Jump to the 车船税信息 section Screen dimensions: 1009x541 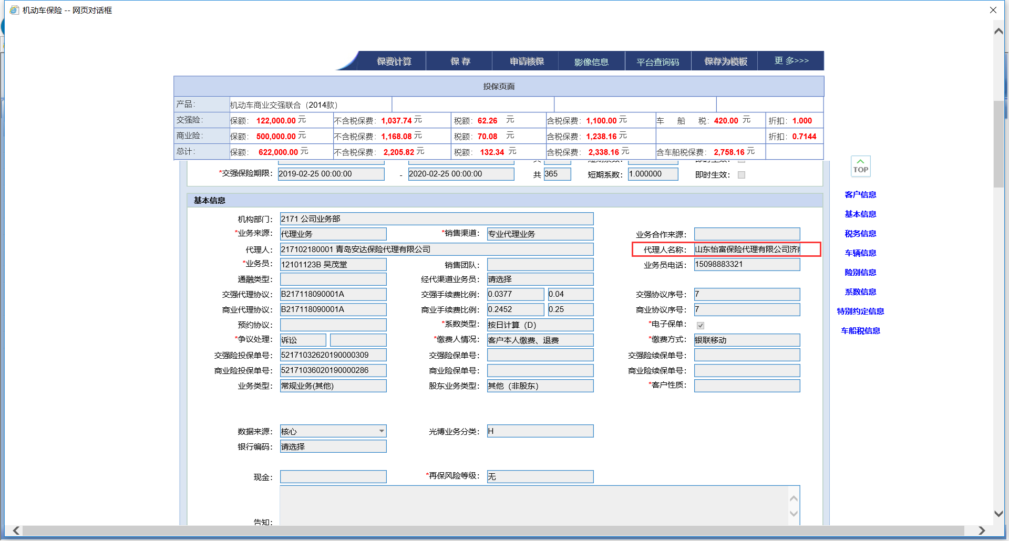coord(860,330)
